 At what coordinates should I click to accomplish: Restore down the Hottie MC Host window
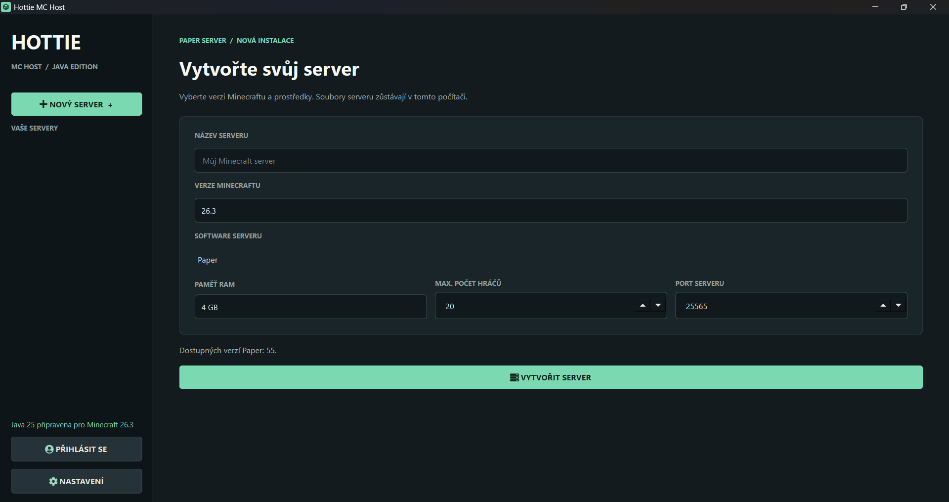tap(904, 7)
